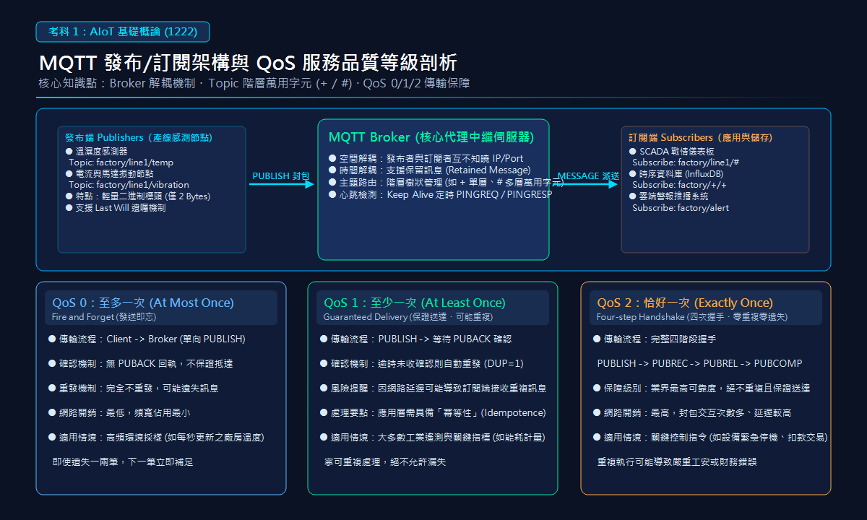The height and width of the screenshot is (520, 867).
Task: Select the 訂閱端 Subscribers panel header
Action: tap(701, 137)
